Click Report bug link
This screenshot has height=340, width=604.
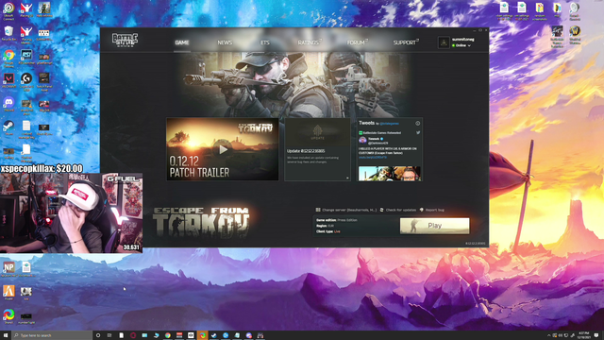point(432,210)
